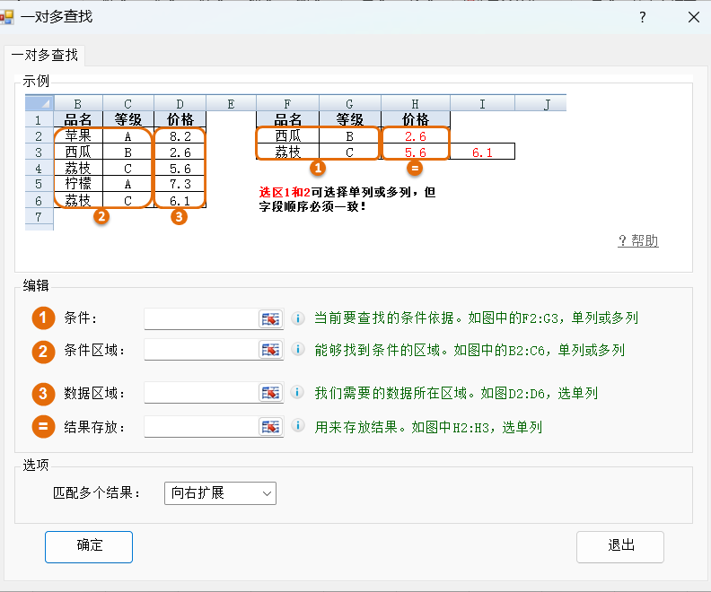The image size is (711, 592).
Task: Open the 帮助 link
Action: point(638,240)
